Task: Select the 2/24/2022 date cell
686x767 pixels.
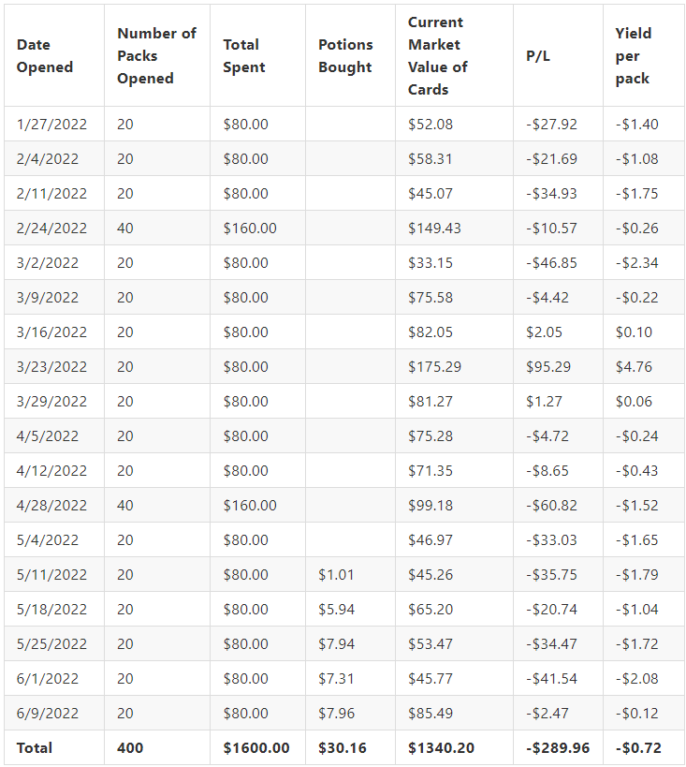Action: click(x=54, y=228)
